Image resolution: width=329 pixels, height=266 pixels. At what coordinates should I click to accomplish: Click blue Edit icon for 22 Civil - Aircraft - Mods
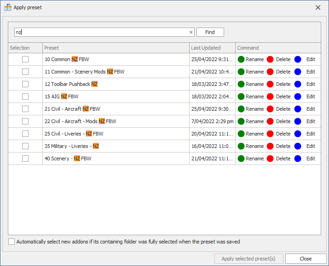pyautogui.click(x=298, y=121)
